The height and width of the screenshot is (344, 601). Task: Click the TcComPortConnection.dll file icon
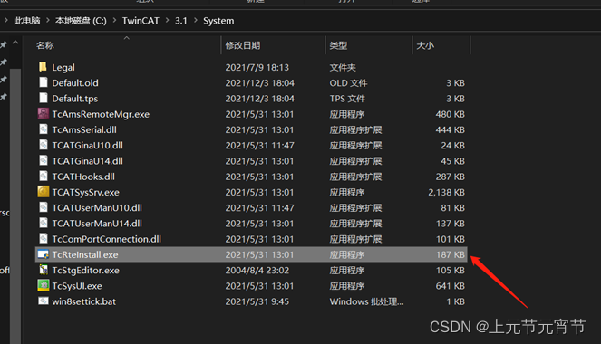pos(44,239)
